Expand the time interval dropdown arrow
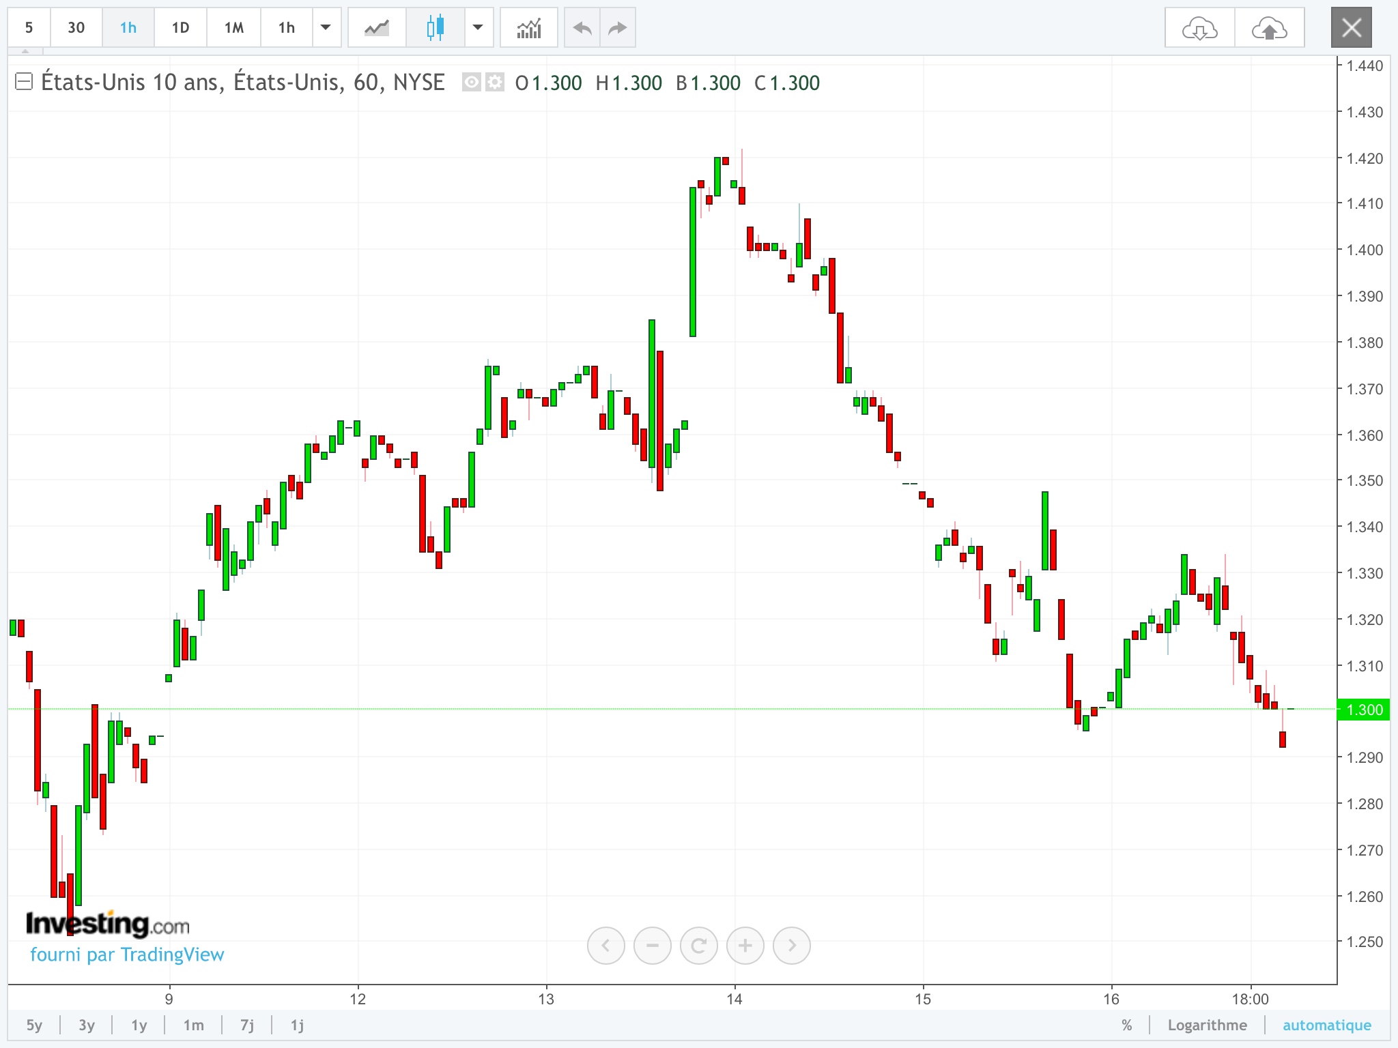Viewport: 1398px width, 1048px height. coord(326,28)
